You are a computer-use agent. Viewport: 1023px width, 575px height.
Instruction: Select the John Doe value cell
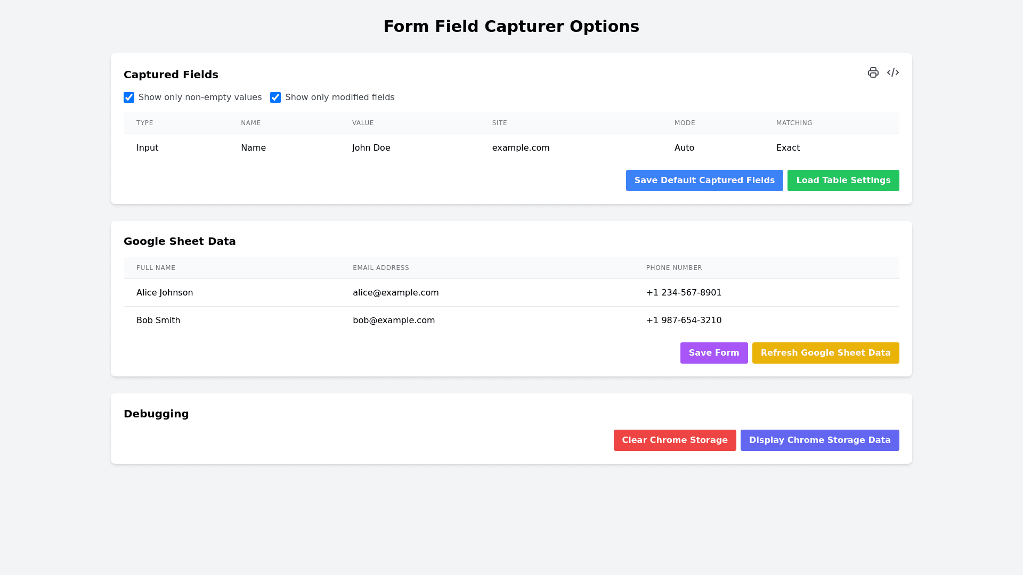coord(371,148)
